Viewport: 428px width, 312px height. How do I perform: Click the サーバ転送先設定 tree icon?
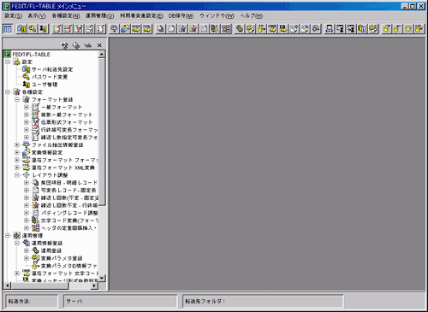click(x=26, y=69)
